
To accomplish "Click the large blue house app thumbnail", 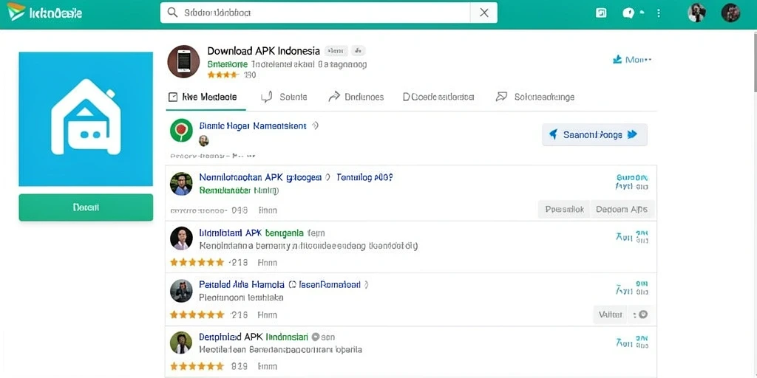I will pos(86,119).
